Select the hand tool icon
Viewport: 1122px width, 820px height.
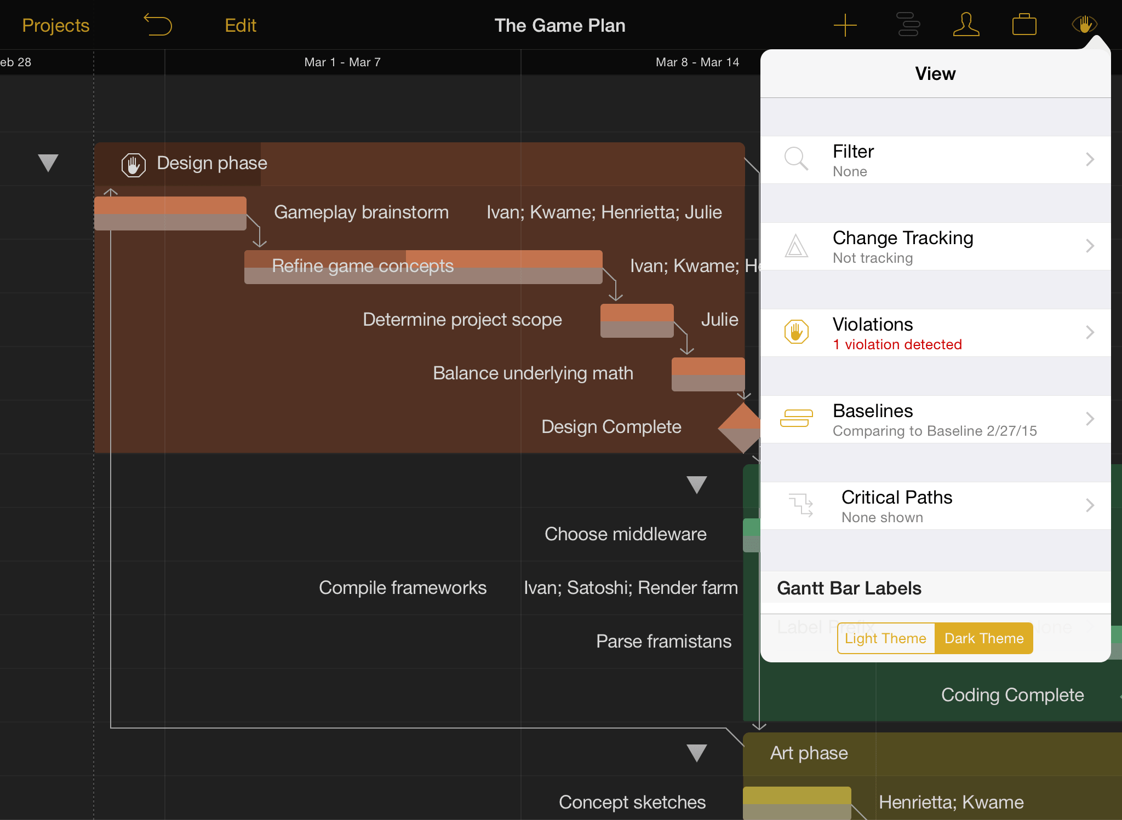tap(1085, 24)
